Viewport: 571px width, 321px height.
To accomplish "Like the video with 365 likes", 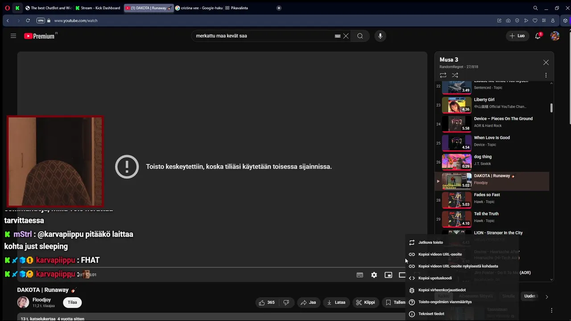I will (267, 302).
